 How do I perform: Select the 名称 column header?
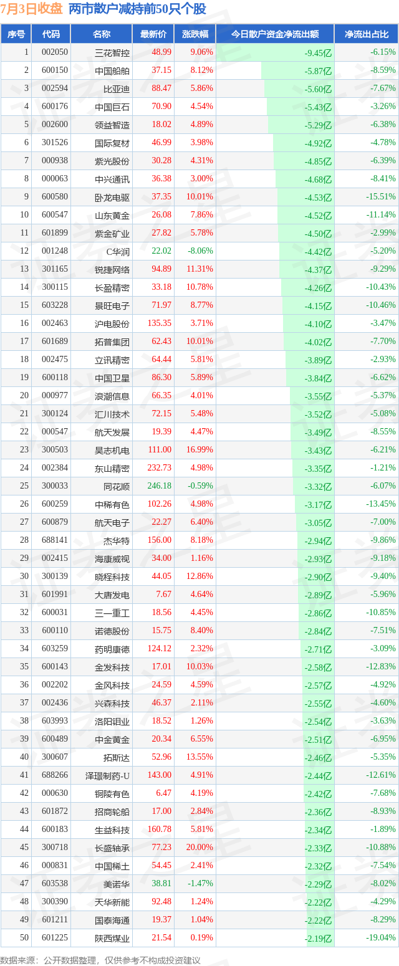[102, 34]
